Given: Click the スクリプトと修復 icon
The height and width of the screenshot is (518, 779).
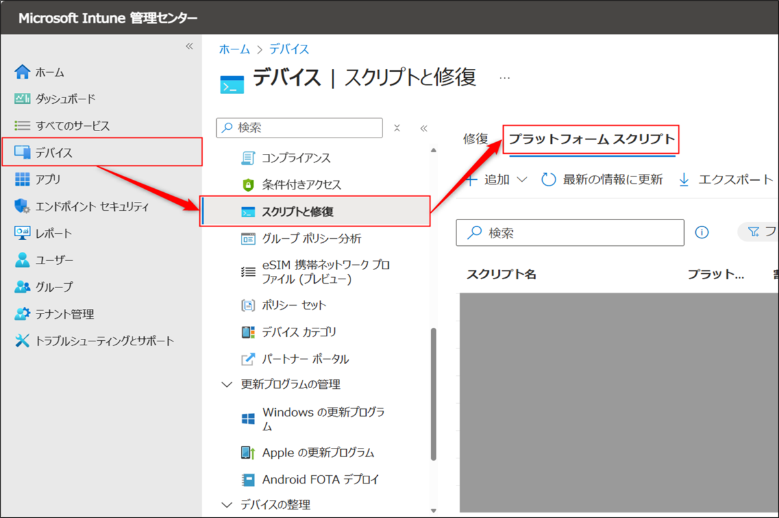Looking at the screenshot, I should coord(248,212).
